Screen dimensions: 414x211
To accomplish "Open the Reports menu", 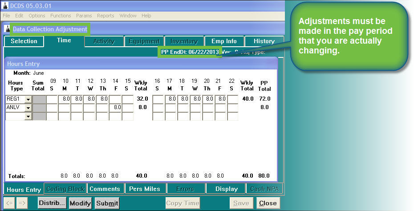I will coord(106,16).
